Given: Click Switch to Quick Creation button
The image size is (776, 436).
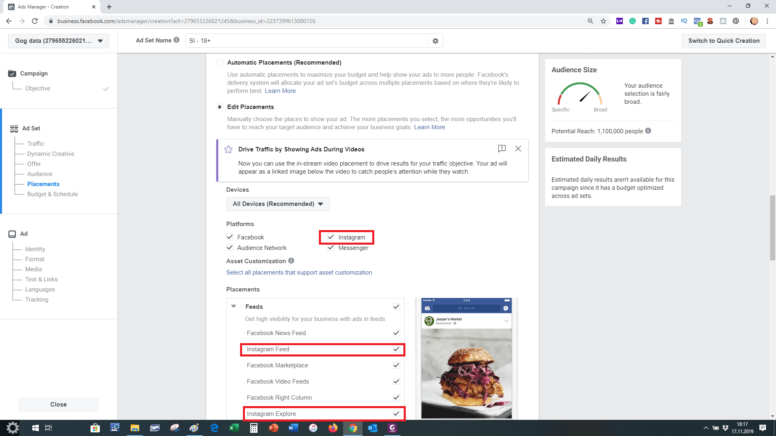Looking at the screenshot, I should (x=723, y=41).
